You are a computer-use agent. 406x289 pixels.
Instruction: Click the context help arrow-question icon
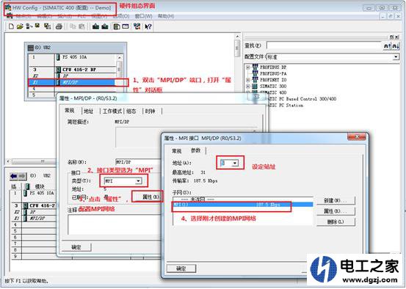pyautogui.click(x=148, y=26)
